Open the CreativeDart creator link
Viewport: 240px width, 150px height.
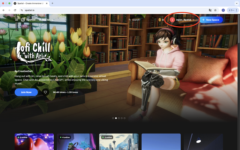(x=25, y=71)
